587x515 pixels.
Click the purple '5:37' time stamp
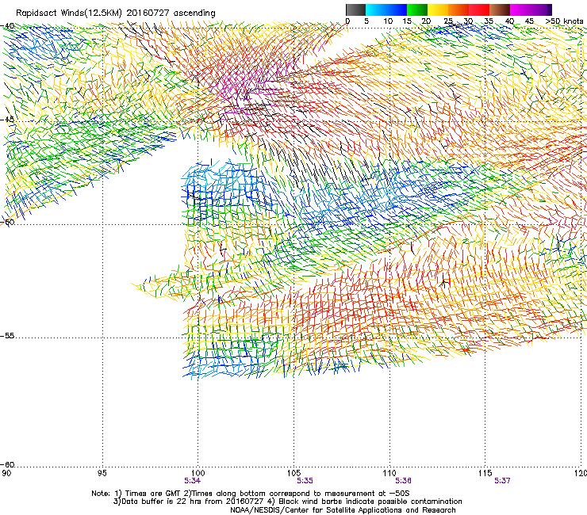502,481
